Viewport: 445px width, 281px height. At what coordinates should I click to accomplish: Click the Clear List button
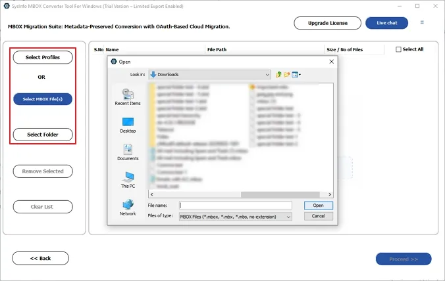coord(43,207)
